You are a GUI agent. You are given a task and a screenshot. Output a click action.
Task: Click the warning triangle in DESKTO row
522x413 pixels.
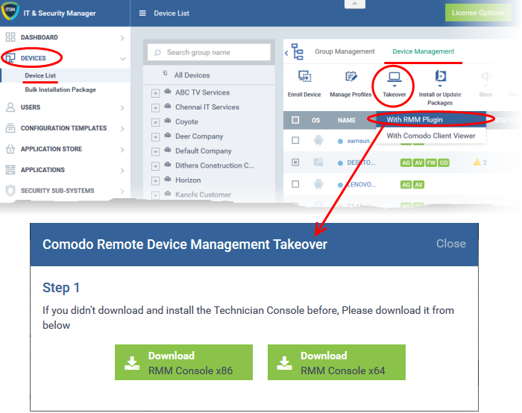(x=477, y=163)
